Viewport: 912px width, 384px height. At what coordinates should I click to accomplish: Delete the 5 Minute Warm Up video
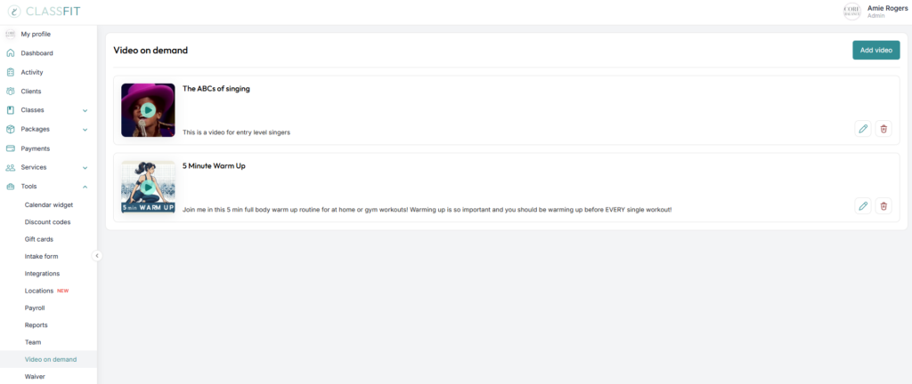883,206
